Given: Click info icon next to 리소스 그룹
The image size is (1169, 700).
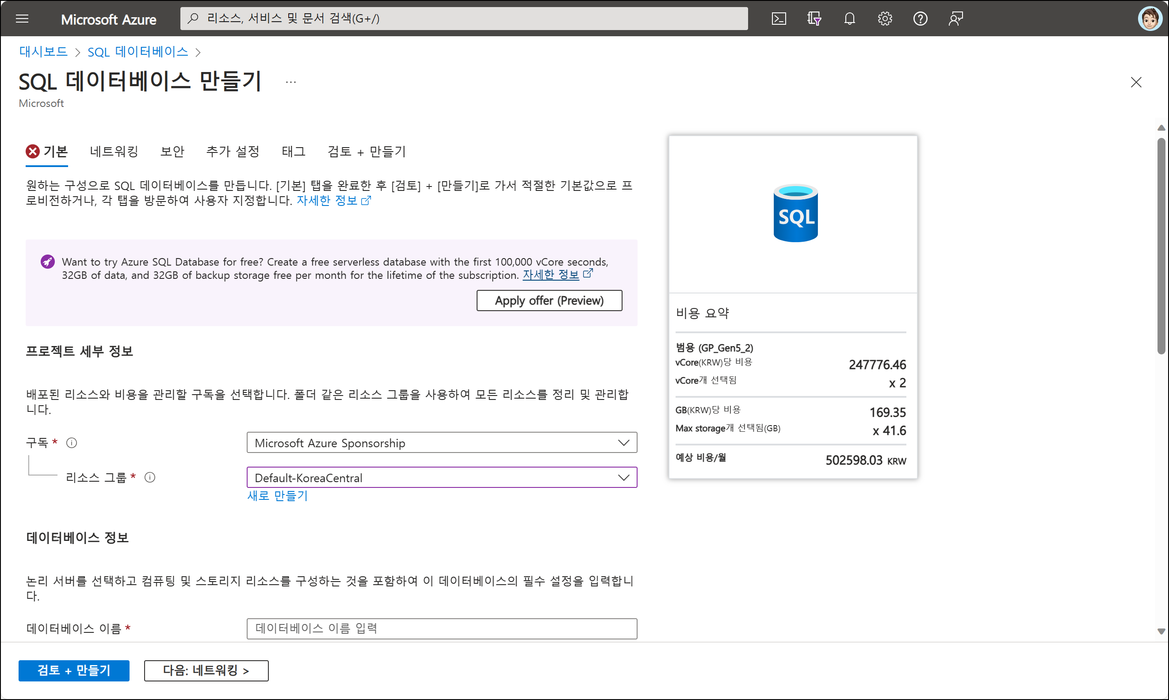Looking at the screenshot, I should (x=150, y=477).
